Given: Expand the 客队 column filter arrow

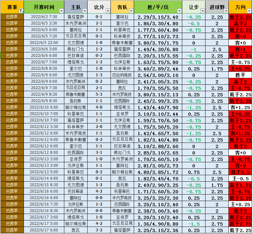Looking at the screenshot, I should coord(131,11).
